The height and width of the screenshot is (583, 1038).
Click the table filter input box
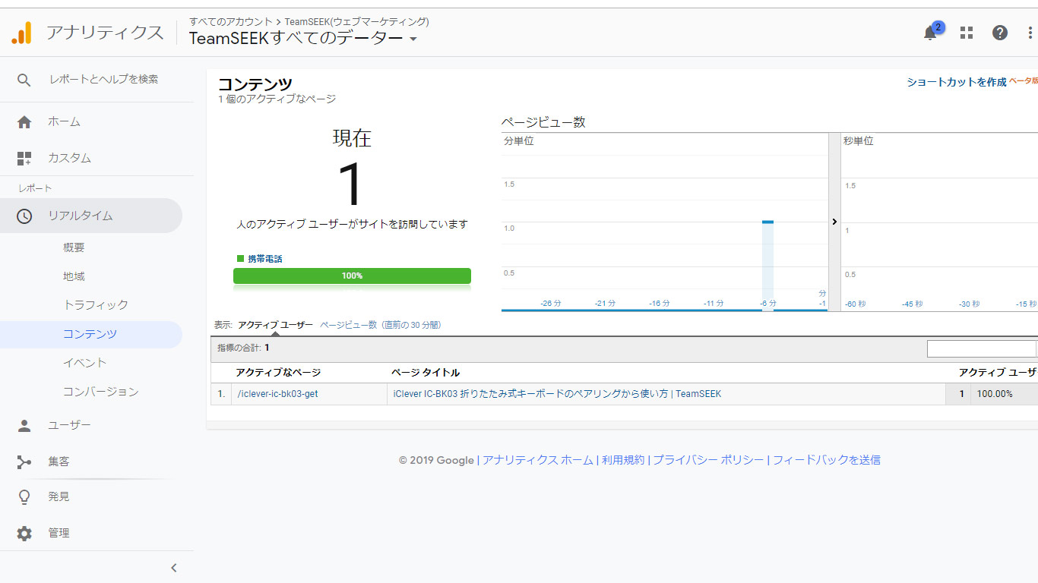point(982,348)
